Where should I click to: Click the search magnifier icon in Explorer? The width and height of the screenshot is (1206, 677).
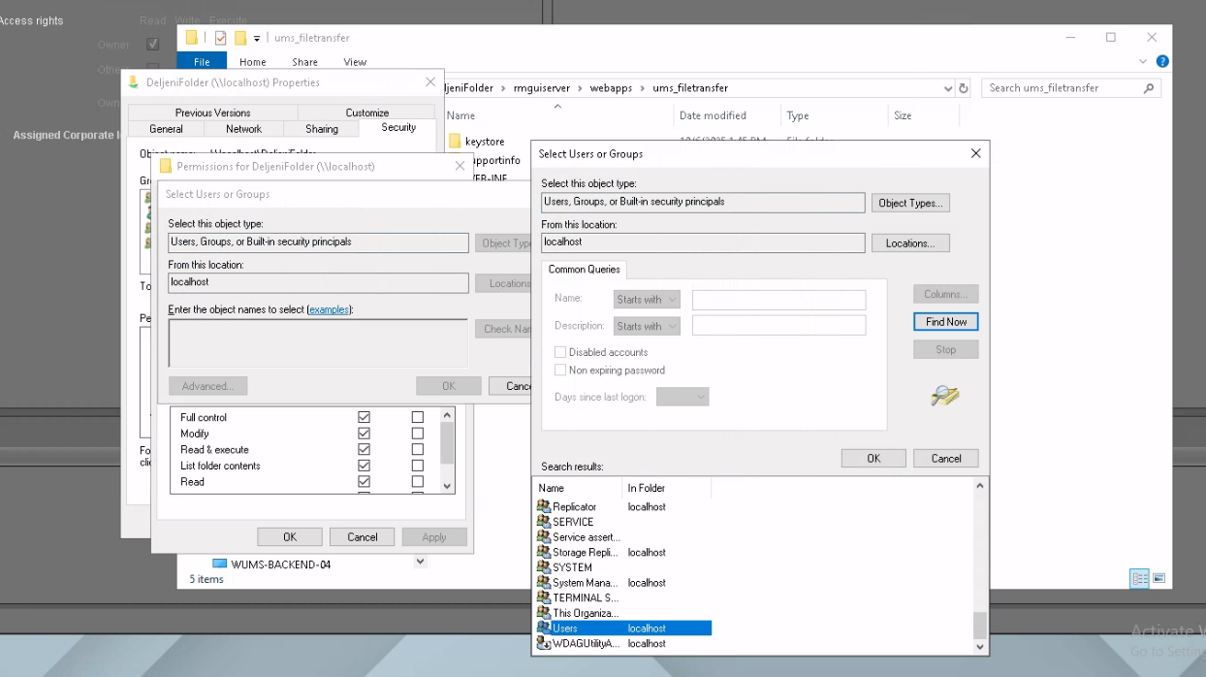(x=1149, y=88)
